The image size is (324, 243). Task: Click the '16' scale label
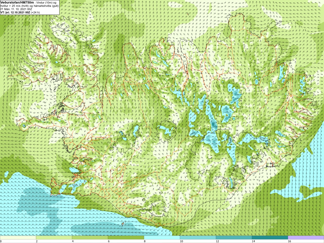pyautogui.click(x=290, y=241)
